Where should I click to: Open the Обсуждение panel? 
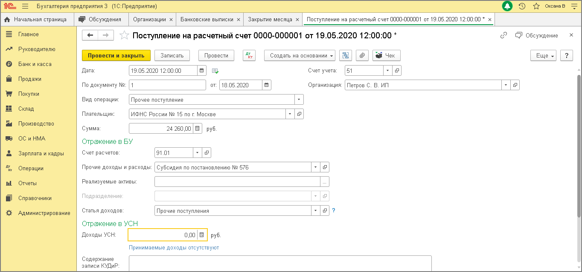point(537,35)
